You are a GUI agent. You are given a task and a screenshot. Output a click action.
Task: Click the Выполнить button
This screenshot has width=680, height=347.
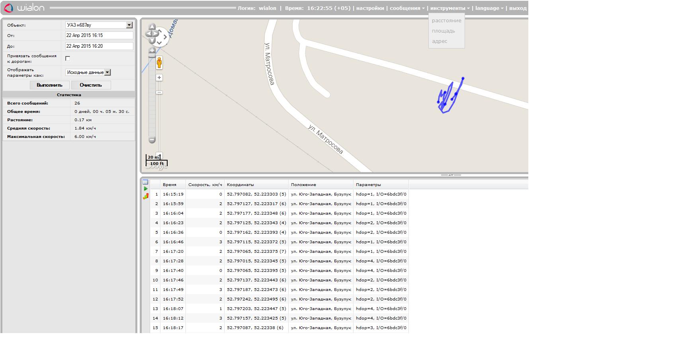pos(50,85)
